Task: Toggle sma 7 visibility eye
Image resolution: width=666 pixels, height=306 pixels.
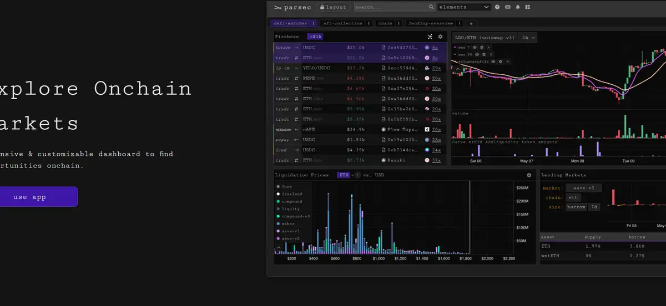Action: 475,48
